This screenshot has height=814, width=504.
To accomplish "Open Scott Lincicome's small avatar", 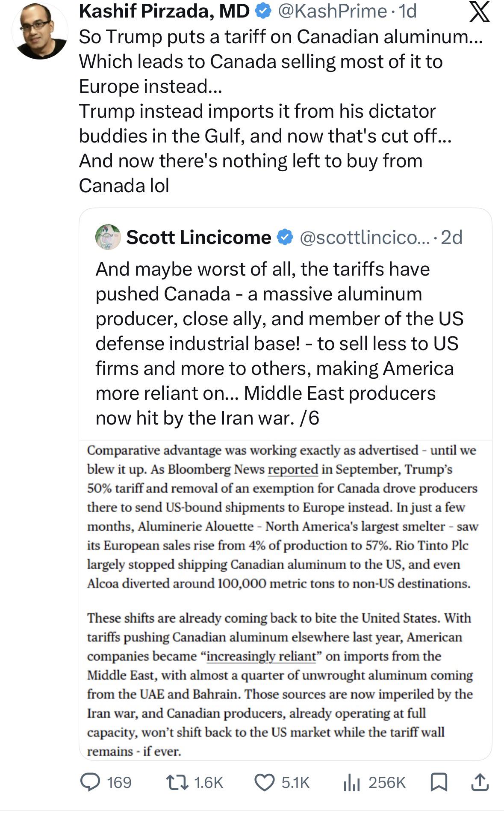I will (x=108, y=237).
